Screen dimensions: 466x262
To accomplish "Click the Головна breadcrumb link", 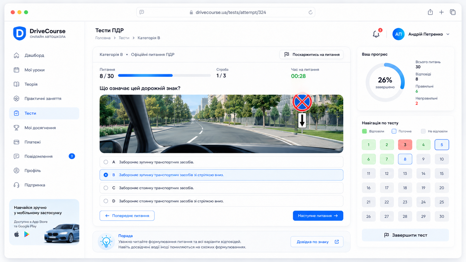I will point(103,38).
